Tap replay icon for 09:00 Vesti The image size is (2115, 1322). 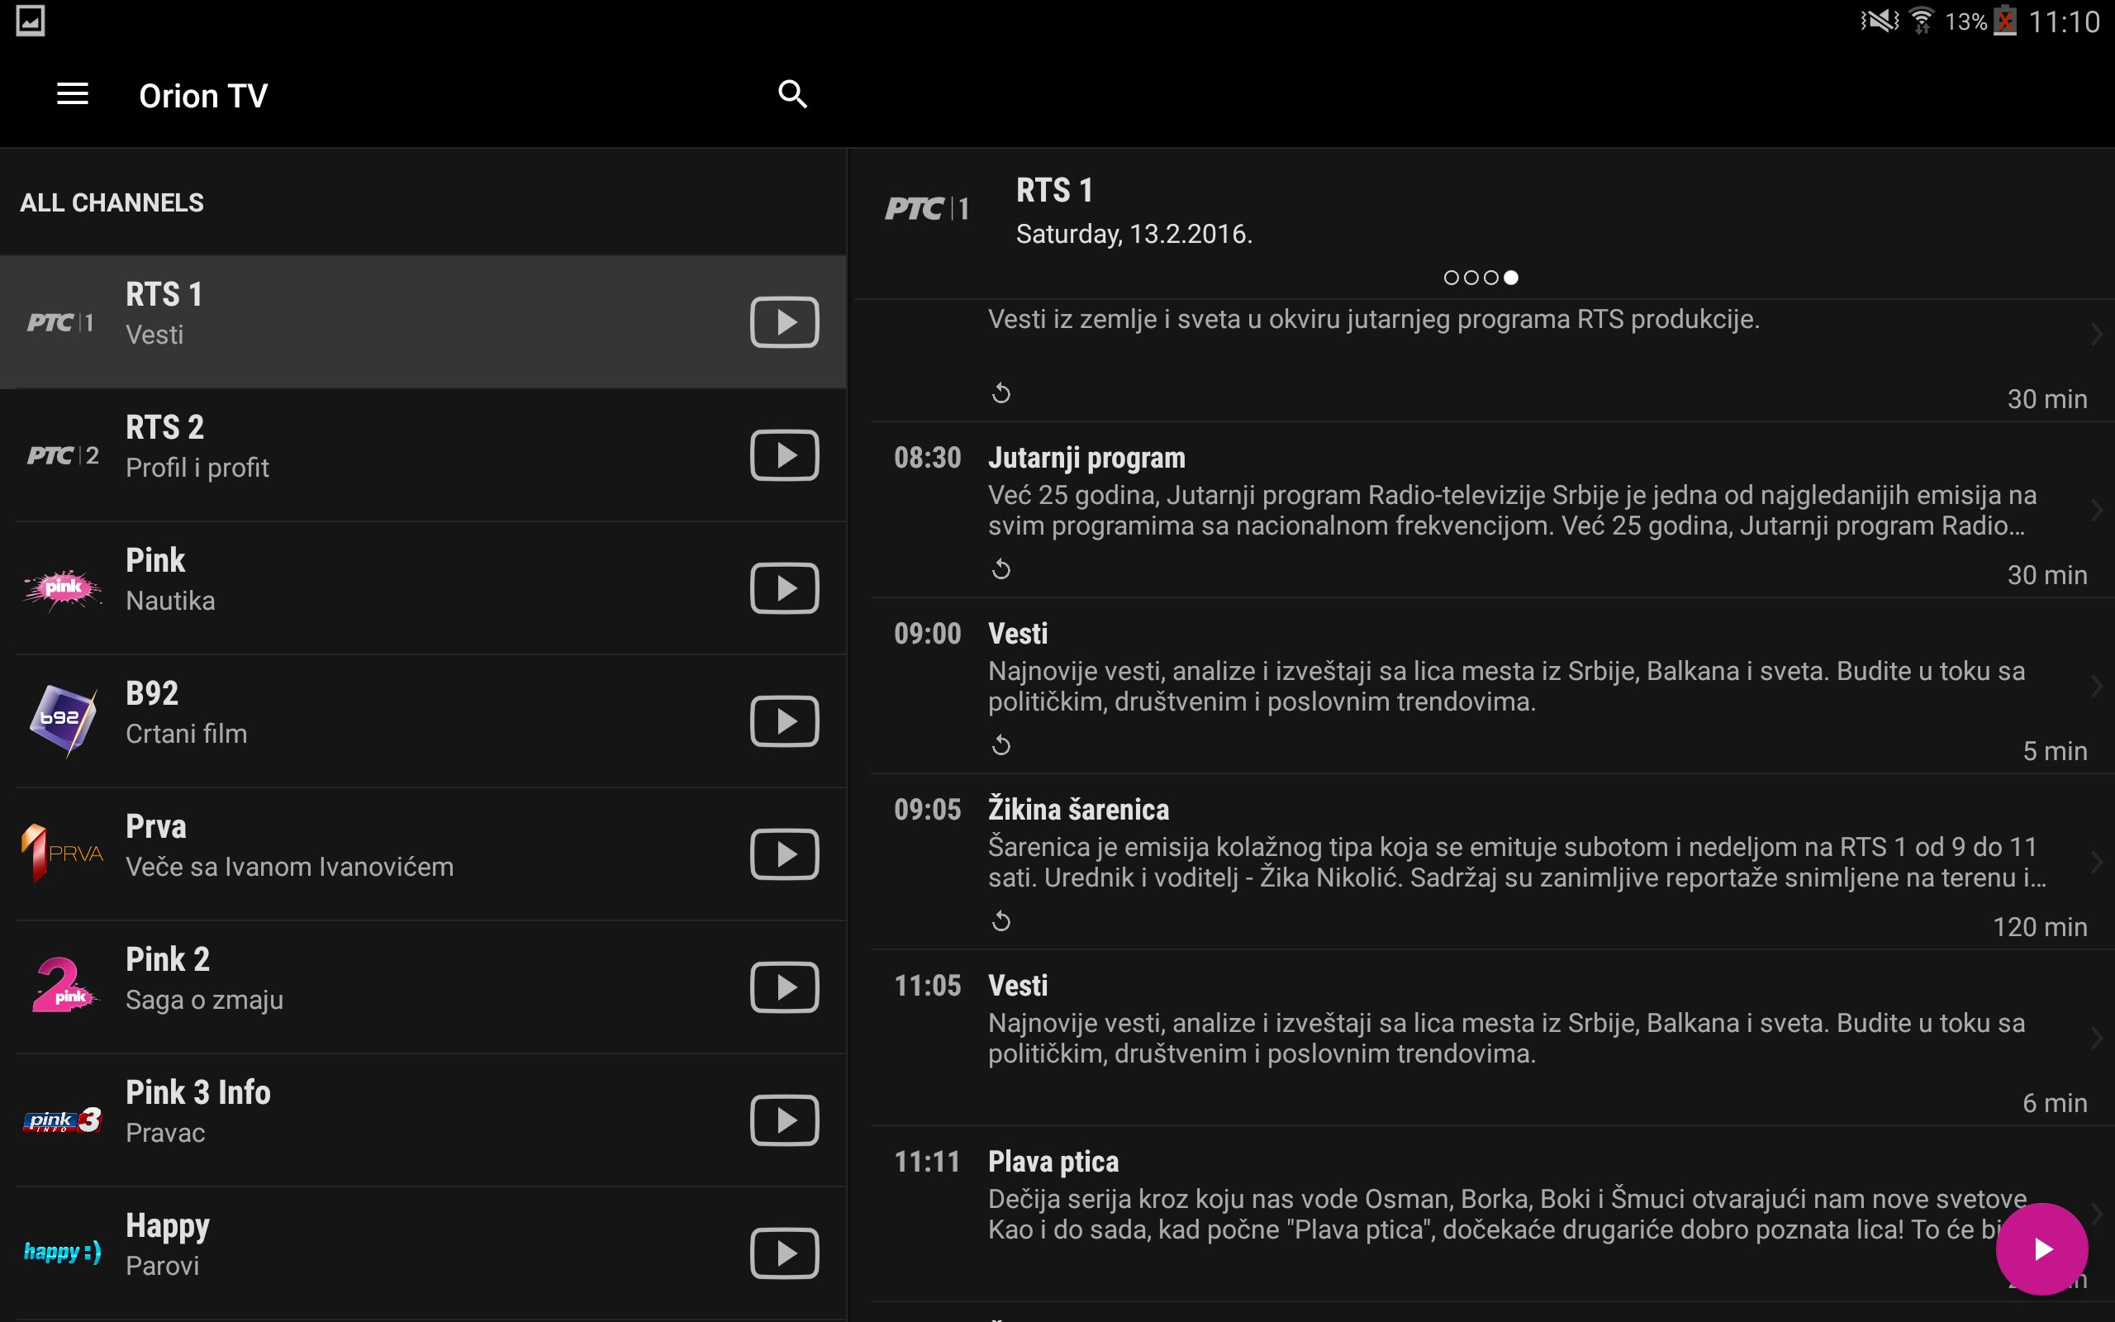[x=1001, y=746]
